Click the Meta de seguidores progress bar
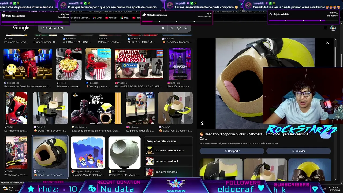The width and height of the screenshot is (343, 193). click(35, 22)
